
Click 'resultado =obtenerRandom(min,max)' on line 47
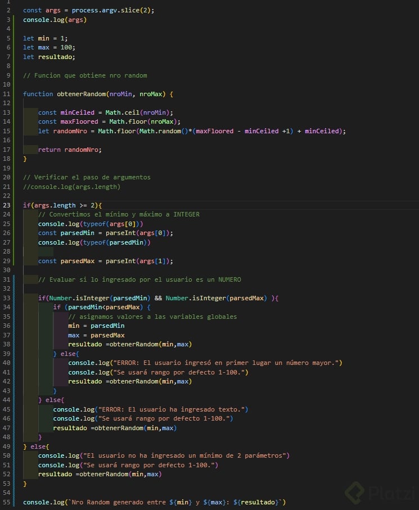(x=115, y=428)
